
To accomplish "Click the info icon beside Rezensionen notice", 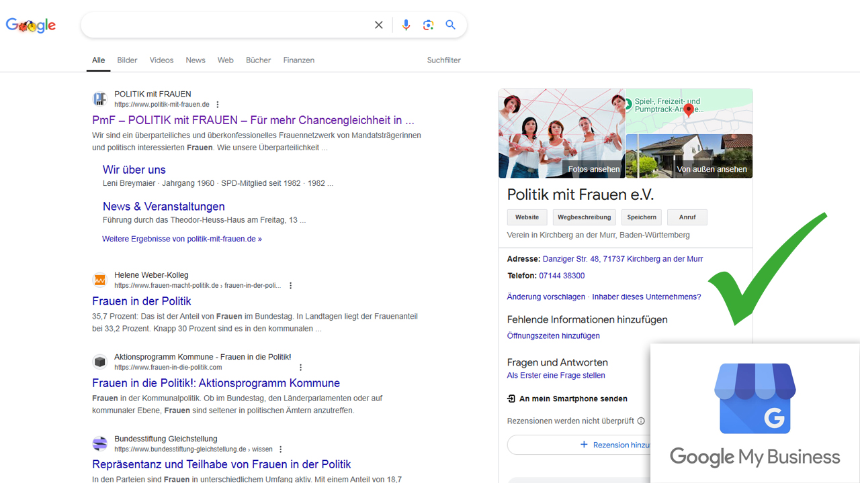I will pyautogui.click(x=641, y=421).
